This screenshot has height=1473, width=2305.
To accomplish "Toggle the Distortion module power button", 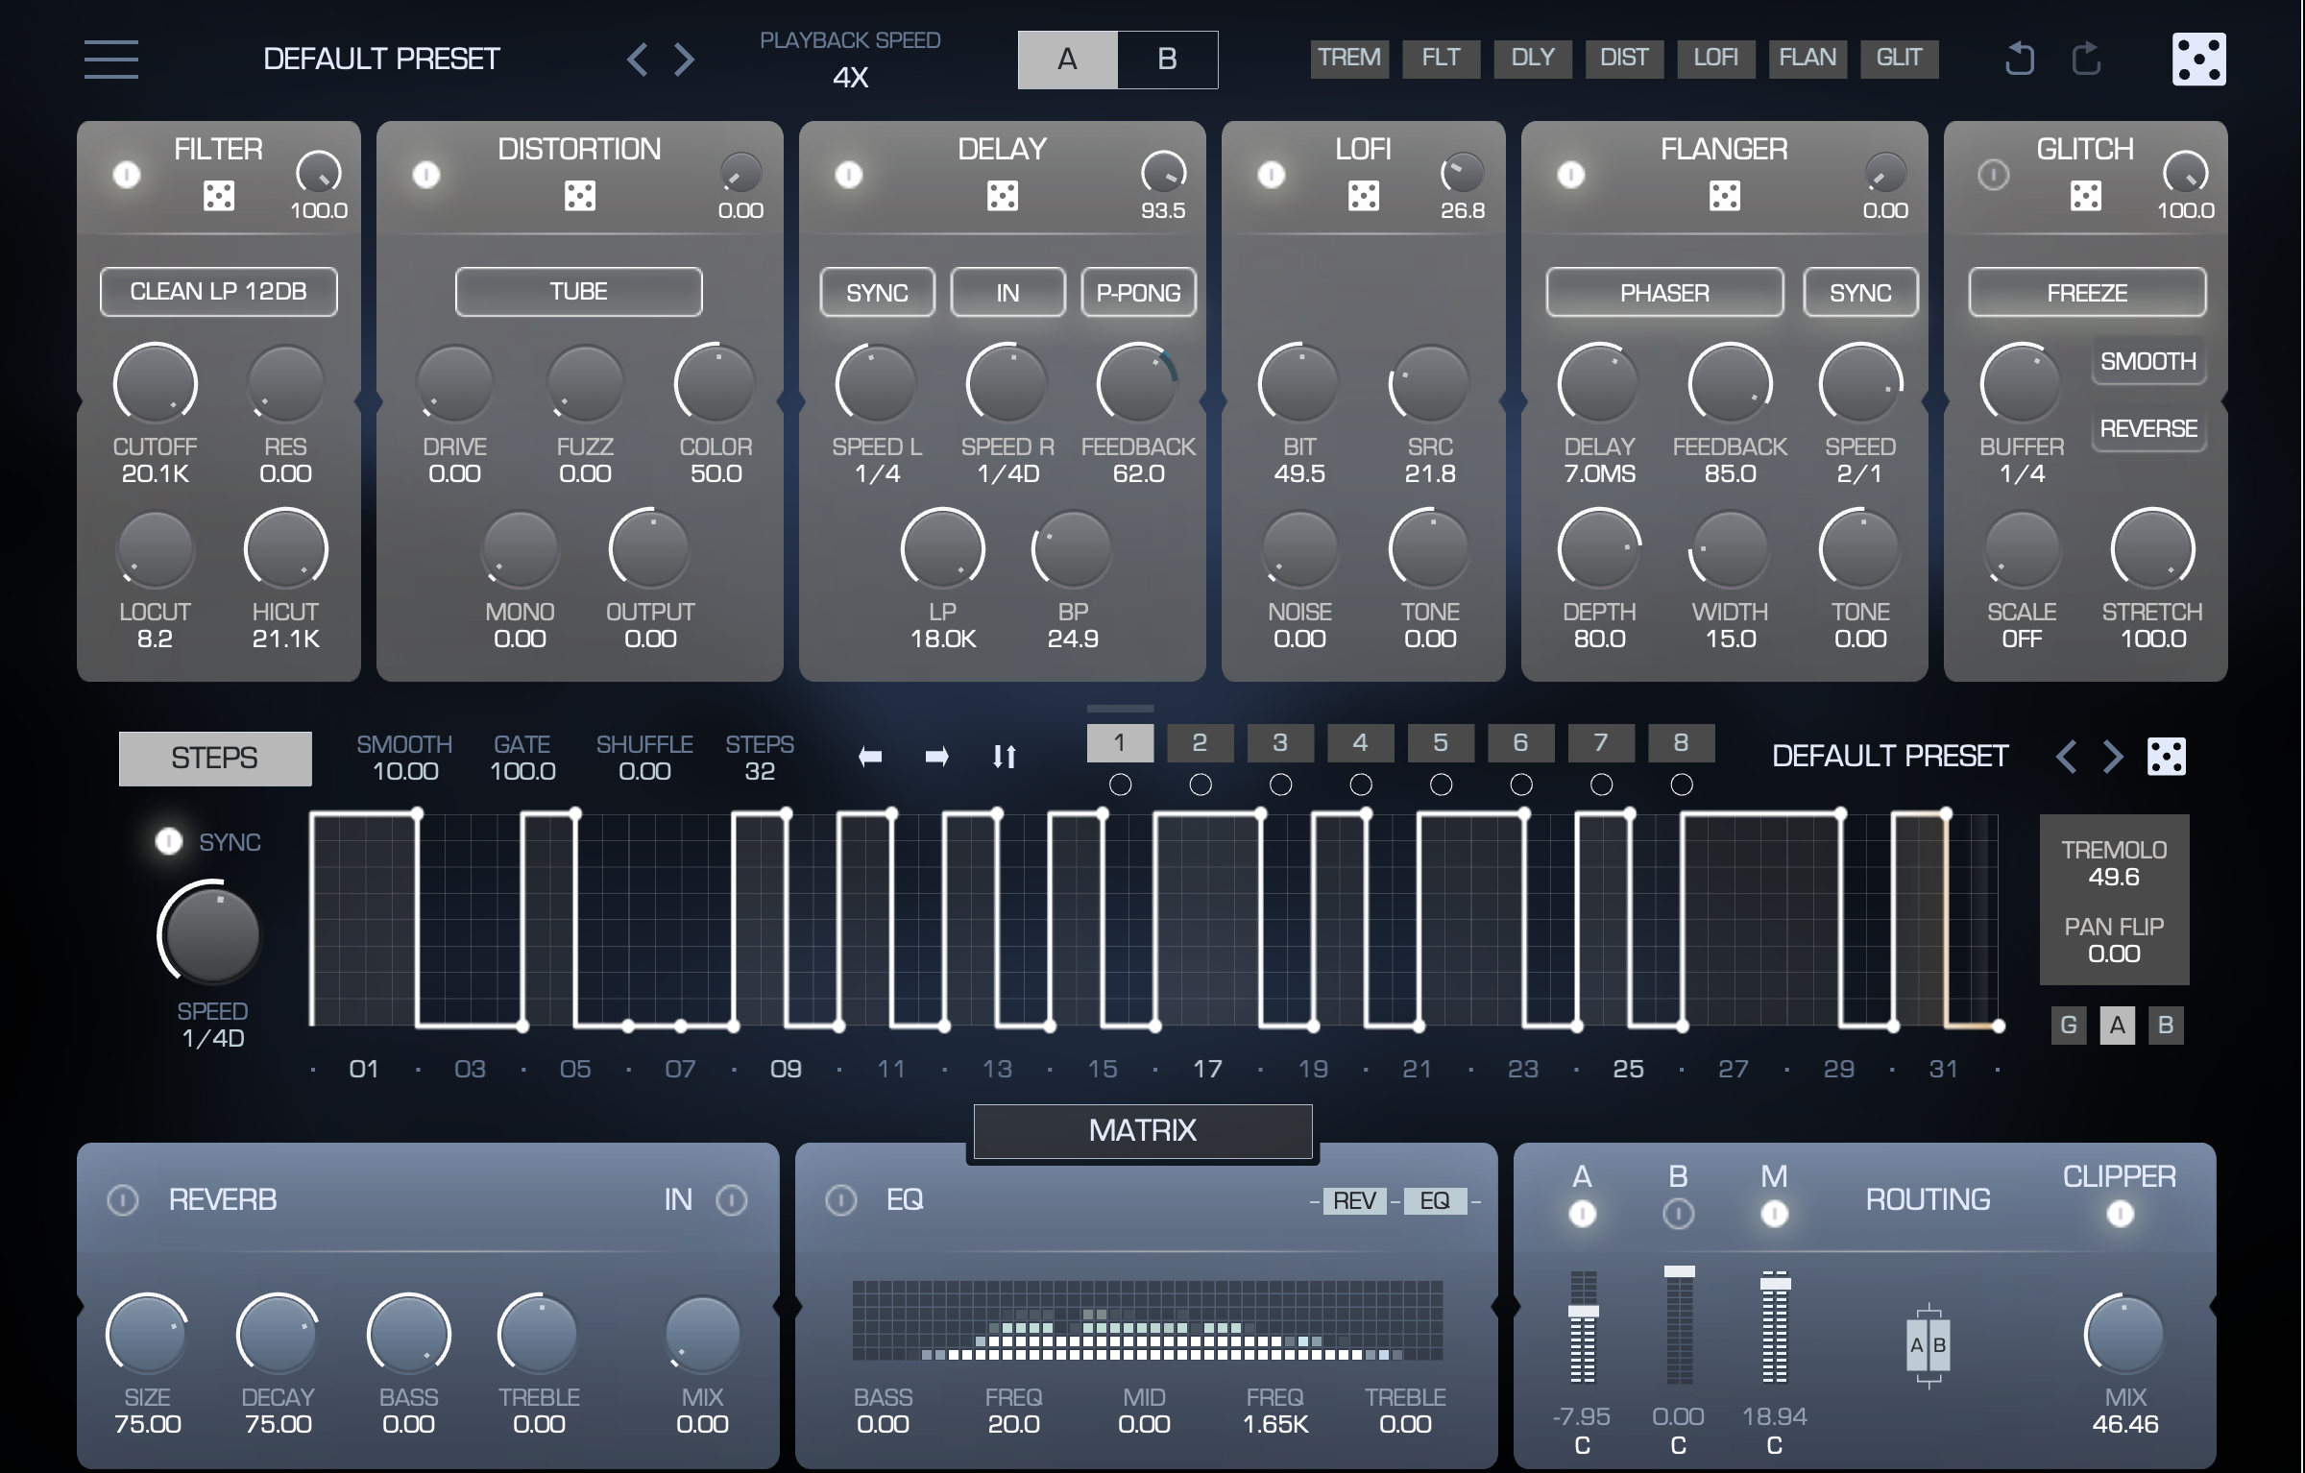I will 426,175.
